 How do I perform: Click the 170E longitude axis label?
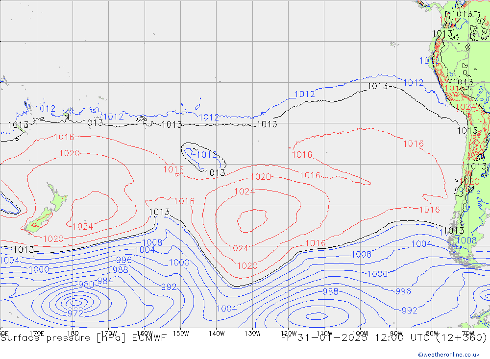[x=37, y=334]
